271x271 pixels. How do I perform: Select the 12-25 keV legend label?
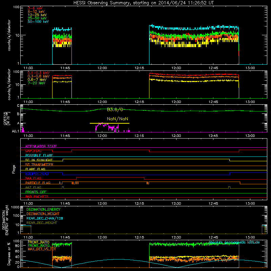[37, 15]
